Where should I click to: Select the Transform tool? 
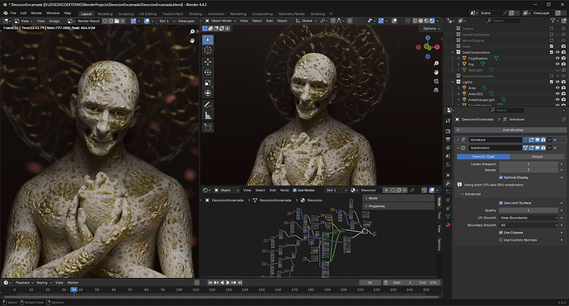click(x=208, y=93)
